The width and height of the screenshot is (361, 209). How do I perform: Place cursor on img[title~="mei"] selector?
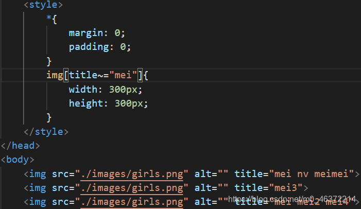[x=95, y=75]
